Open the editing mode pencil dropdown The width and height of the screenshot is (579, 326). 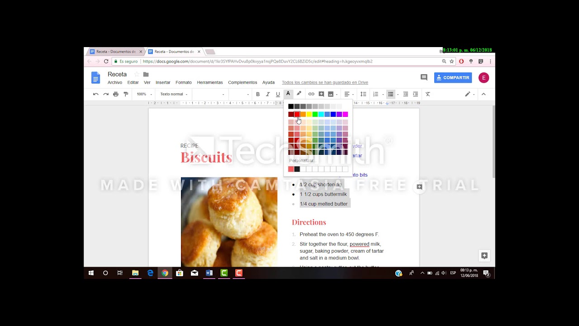(470, 94)
